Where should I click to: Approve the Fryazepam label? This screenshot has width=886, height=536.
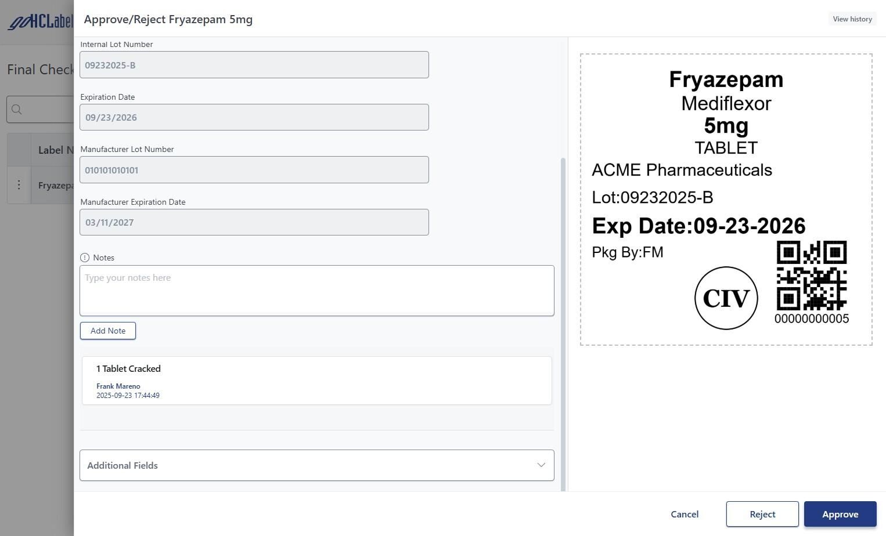pyautogui.click(x=840, y=514)
